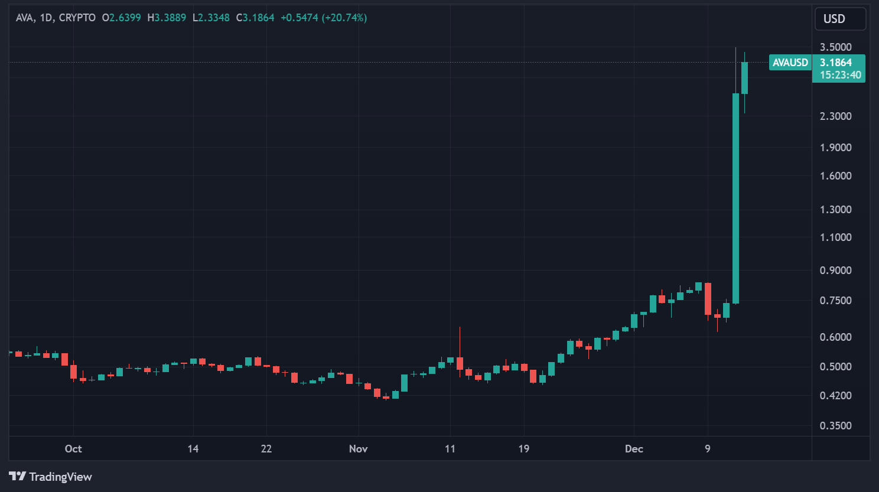This screenshot has height=492, width=879.
Task: Click the CRYPTO label in the legend
Action: pos(77,18)
